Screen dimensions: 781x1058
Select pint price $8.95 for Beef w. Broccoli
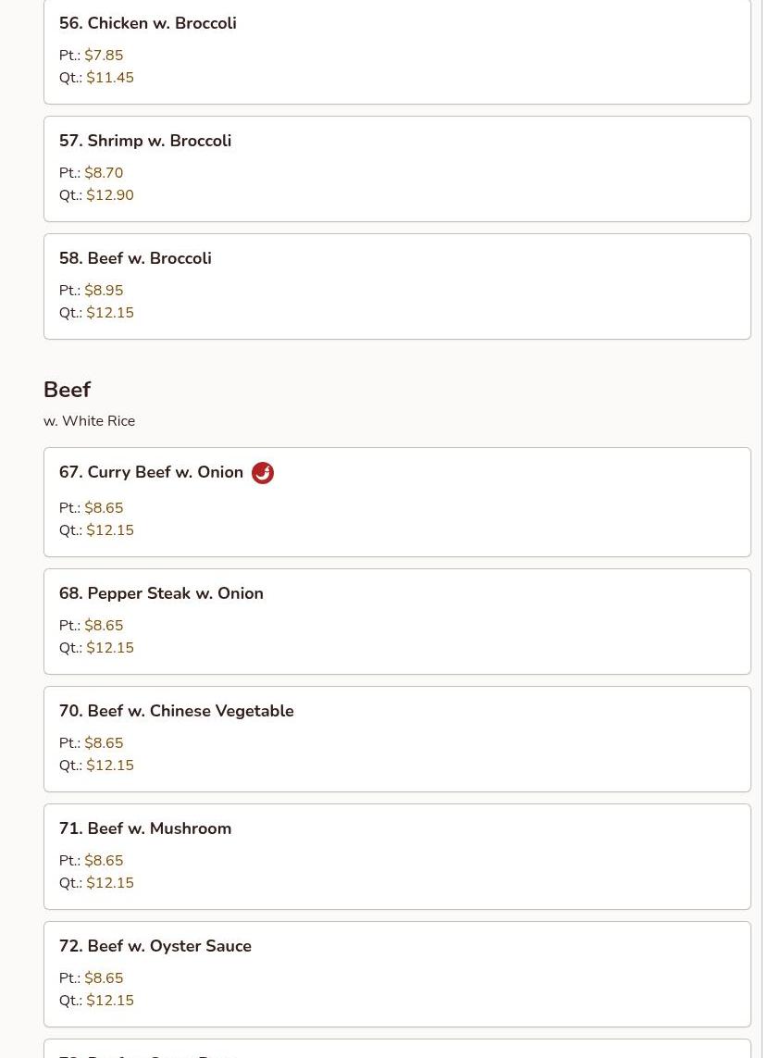pyautogui.click(x=104, y=290)
